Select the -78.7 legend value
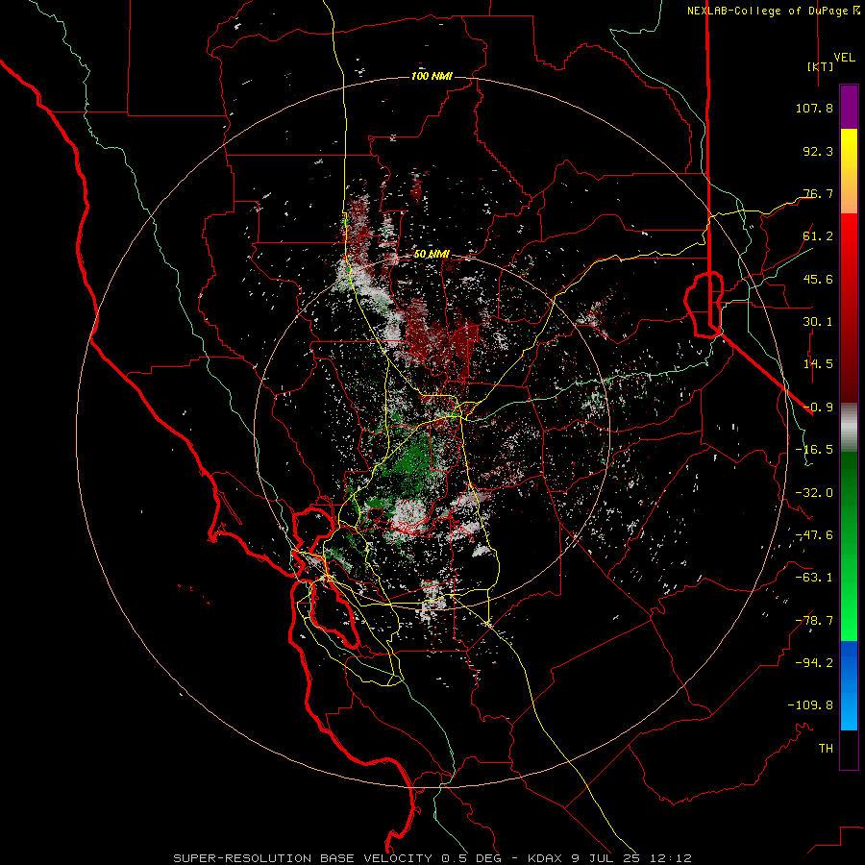This screenshot has width=865, height=865. [814, 621]
